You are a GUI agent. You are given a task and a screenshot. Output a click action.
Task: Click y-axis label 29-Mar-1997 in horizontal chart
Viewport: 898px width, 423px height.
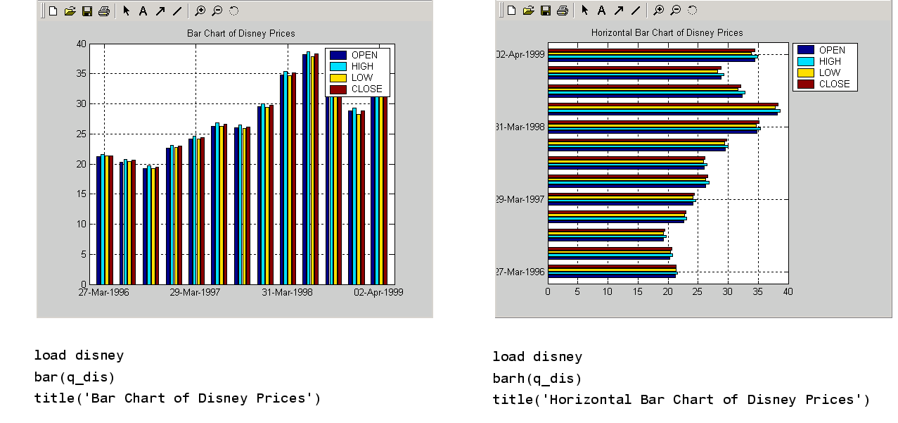tap(520, 199)
